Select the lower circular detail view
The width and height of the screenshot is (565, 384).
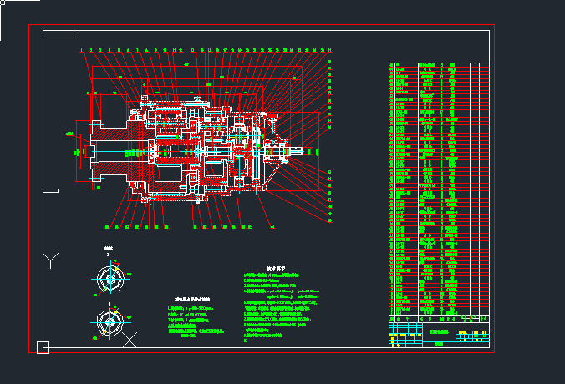[109, 321]
